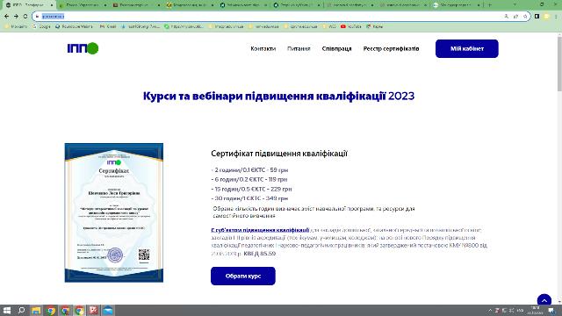This screenshot has height=316, width=562.
Task: Click the КВЕД 85.59 text
Action: click(260, 254)
